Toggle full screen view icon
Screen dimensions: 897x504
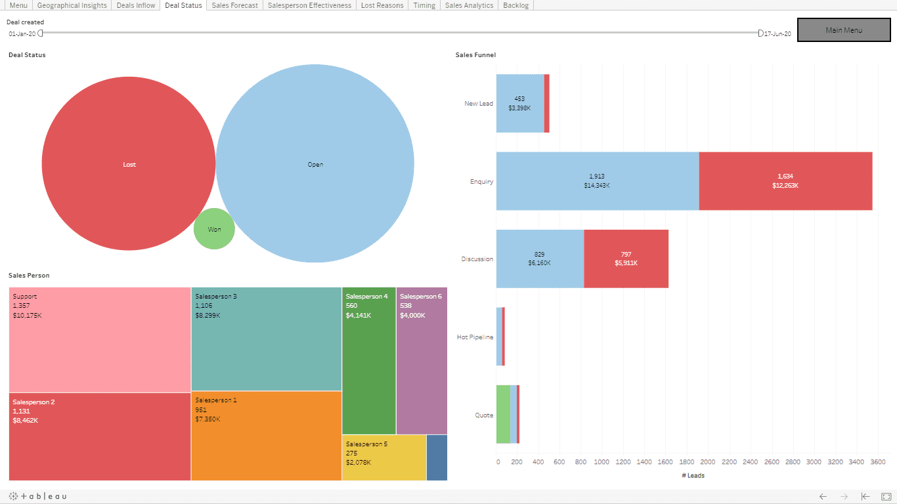[x=886, y=497]
